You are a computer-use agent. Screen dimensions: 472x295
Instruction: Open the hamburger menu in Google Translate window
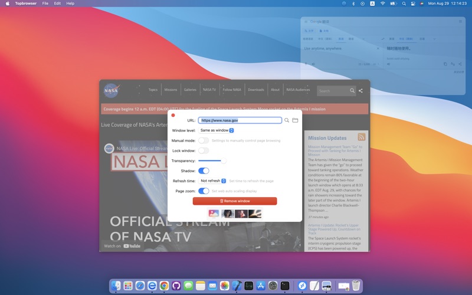tap(306, 22)
